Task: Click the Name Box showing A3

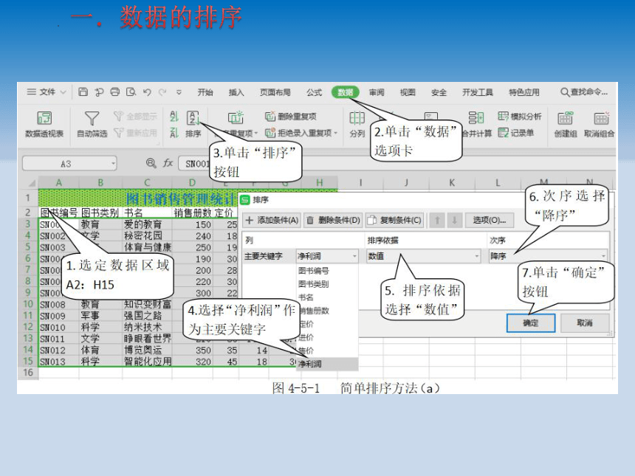Action: pos(69,164)
